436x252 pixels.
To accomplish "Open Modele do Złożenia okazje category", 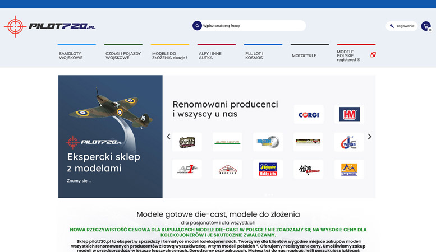I will coord(169,55).
